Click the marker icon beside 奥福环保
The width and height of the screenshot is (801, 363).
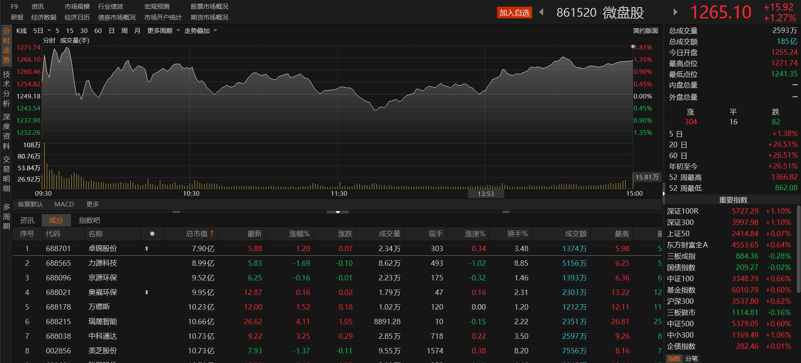pos(147,292)
